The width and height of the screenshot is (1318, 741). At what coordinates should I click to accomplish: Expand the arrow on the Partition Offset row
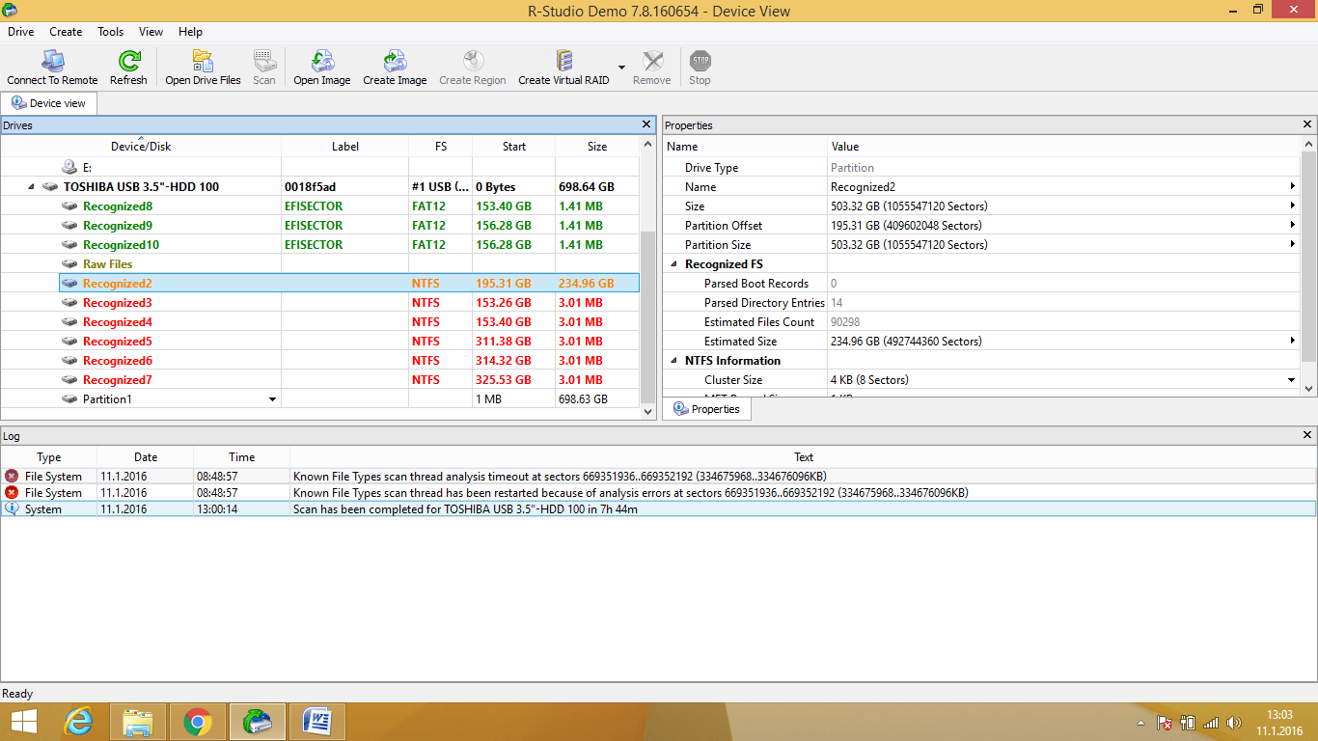pyautogui.click(x=1292, y=226)
